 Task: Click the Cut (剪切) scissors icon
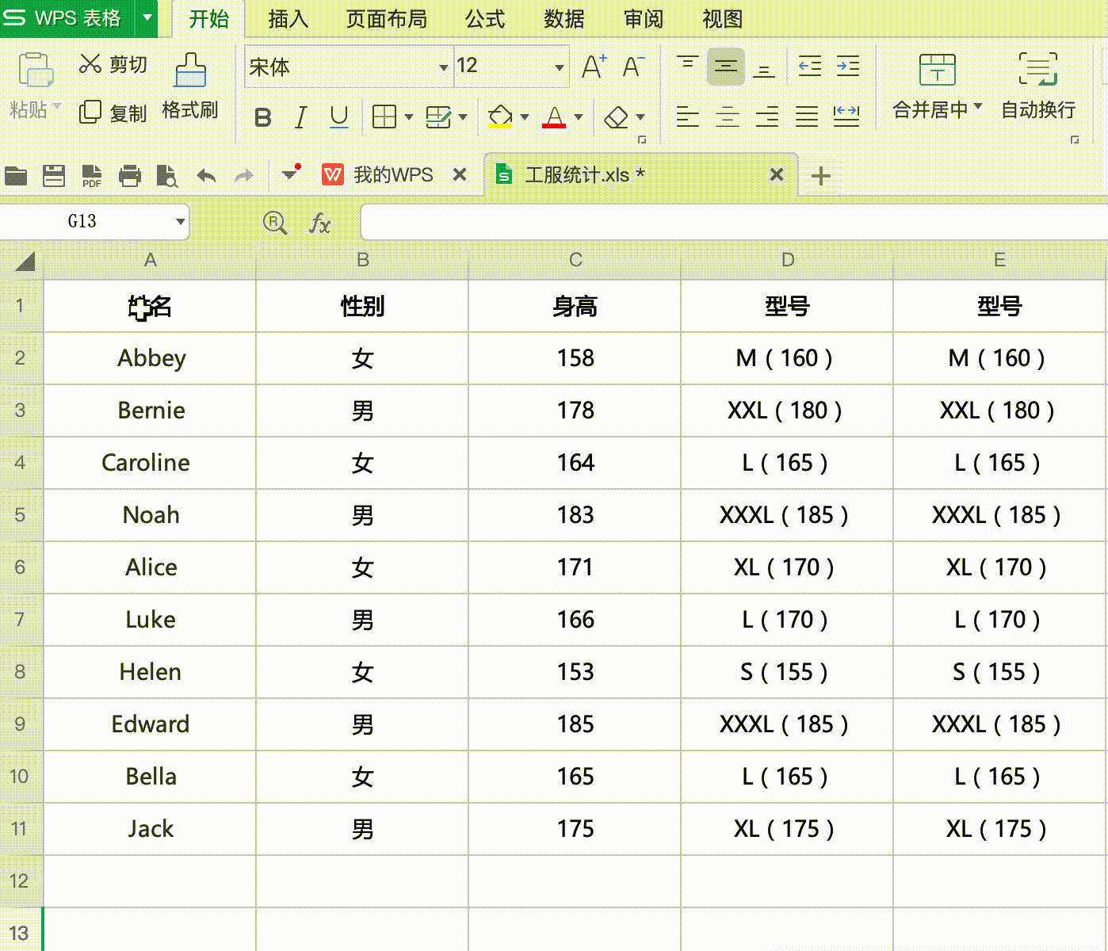(90, 64)
